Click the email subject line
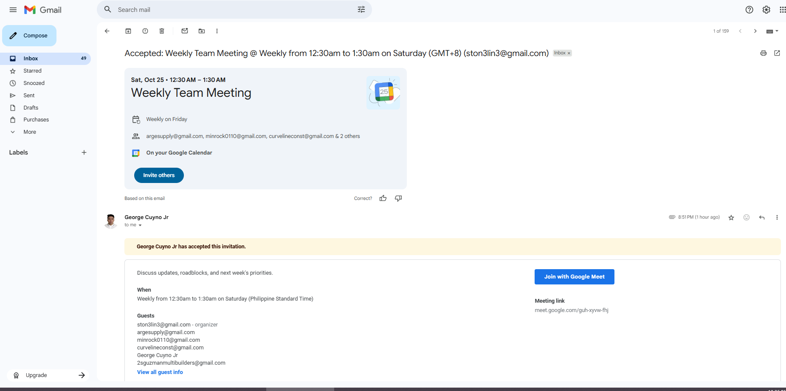Image resolution: width=786 pixels, height=391 pixels. click(337, 53)
